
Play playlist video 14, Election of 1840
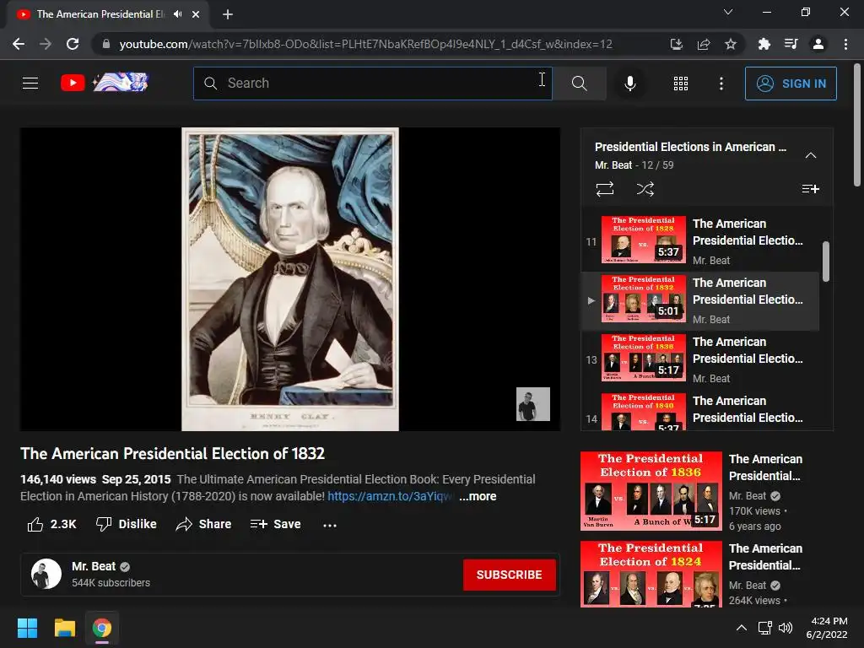[699, 411]
